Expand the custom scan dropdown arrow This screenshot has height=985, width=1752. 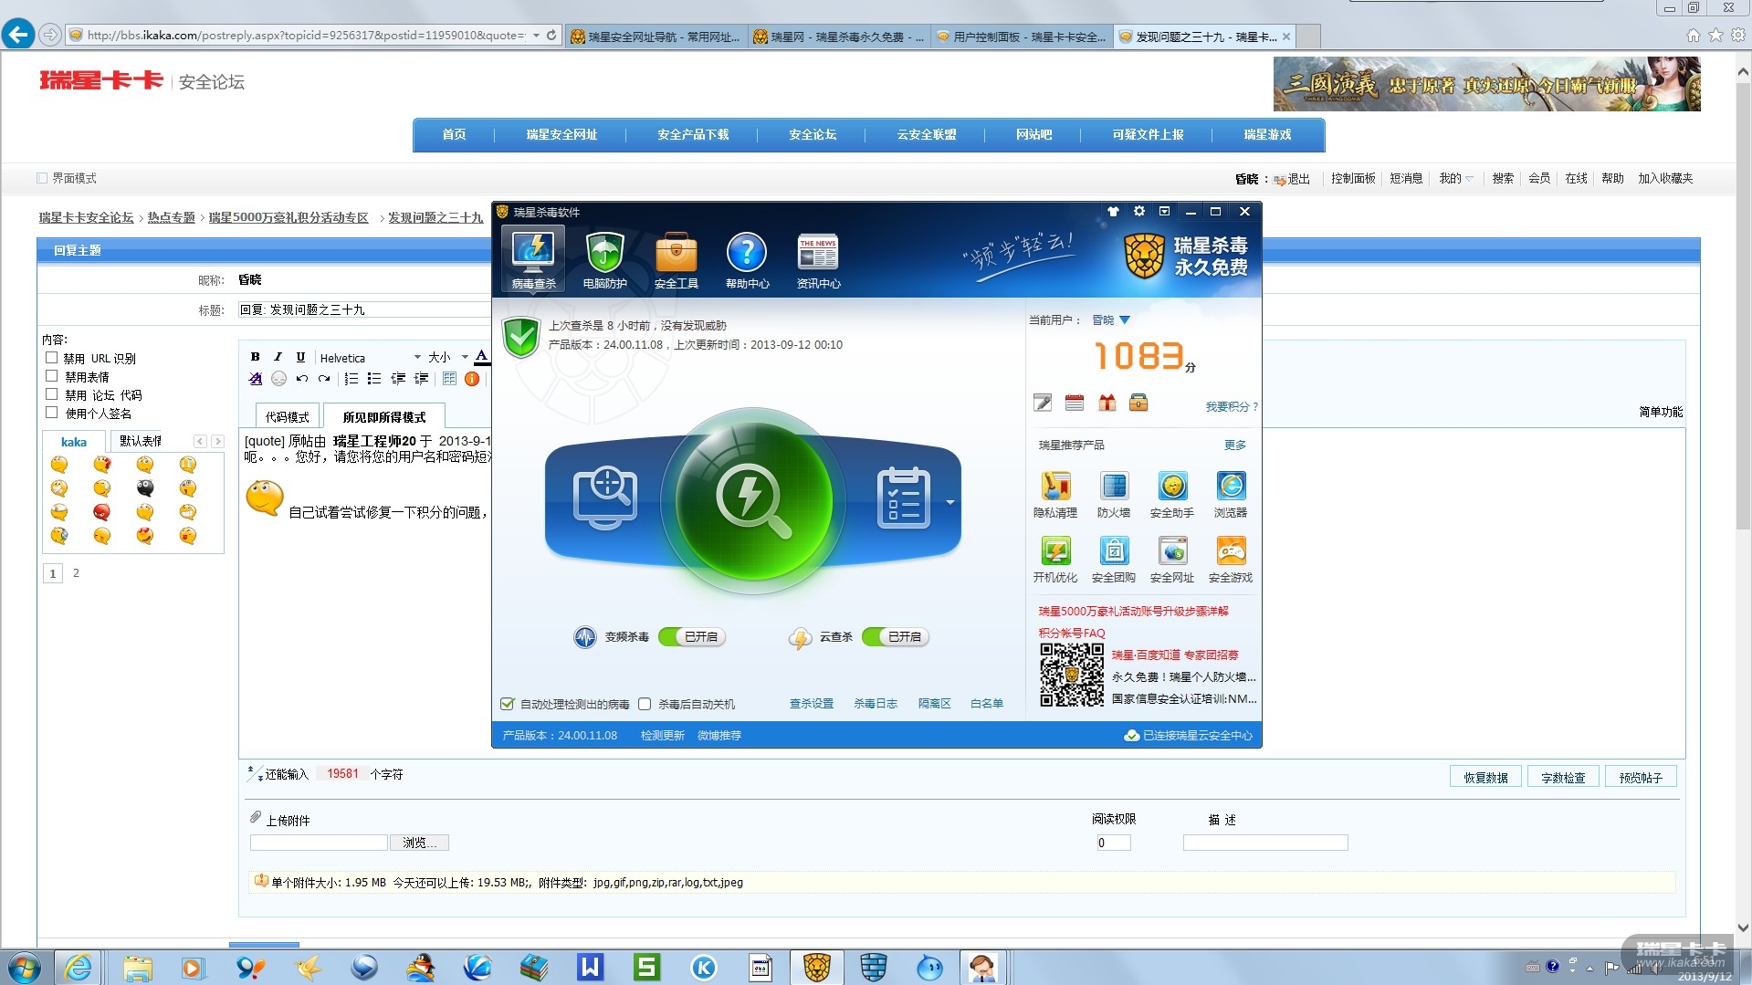(950, 502)
